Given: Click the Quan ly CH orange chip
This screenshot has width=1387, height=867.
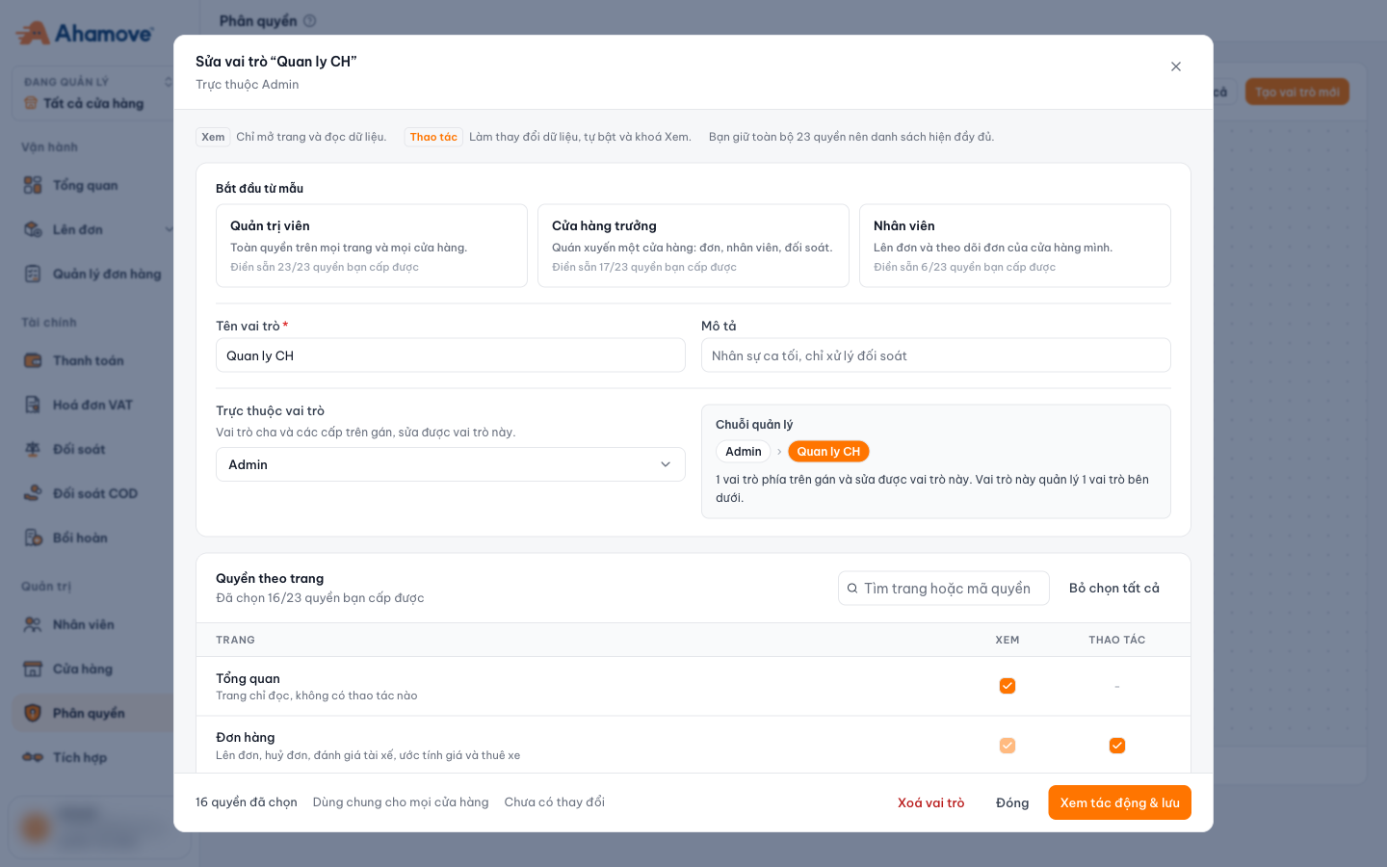Looking at the screenshot, I should 828,452.
